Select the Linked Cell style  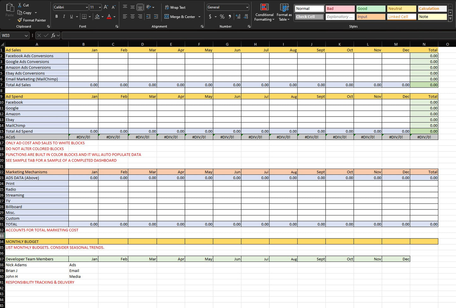click(401, 16)
